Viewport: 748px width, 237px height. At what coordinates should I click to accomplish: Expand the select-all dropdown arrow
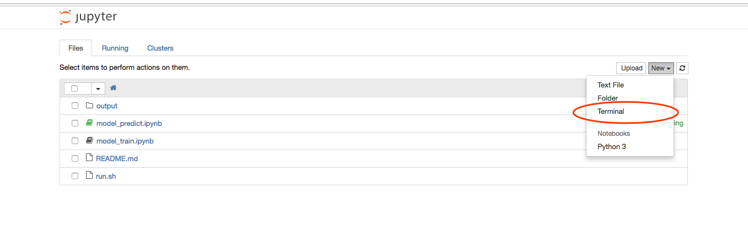point(99,88)
